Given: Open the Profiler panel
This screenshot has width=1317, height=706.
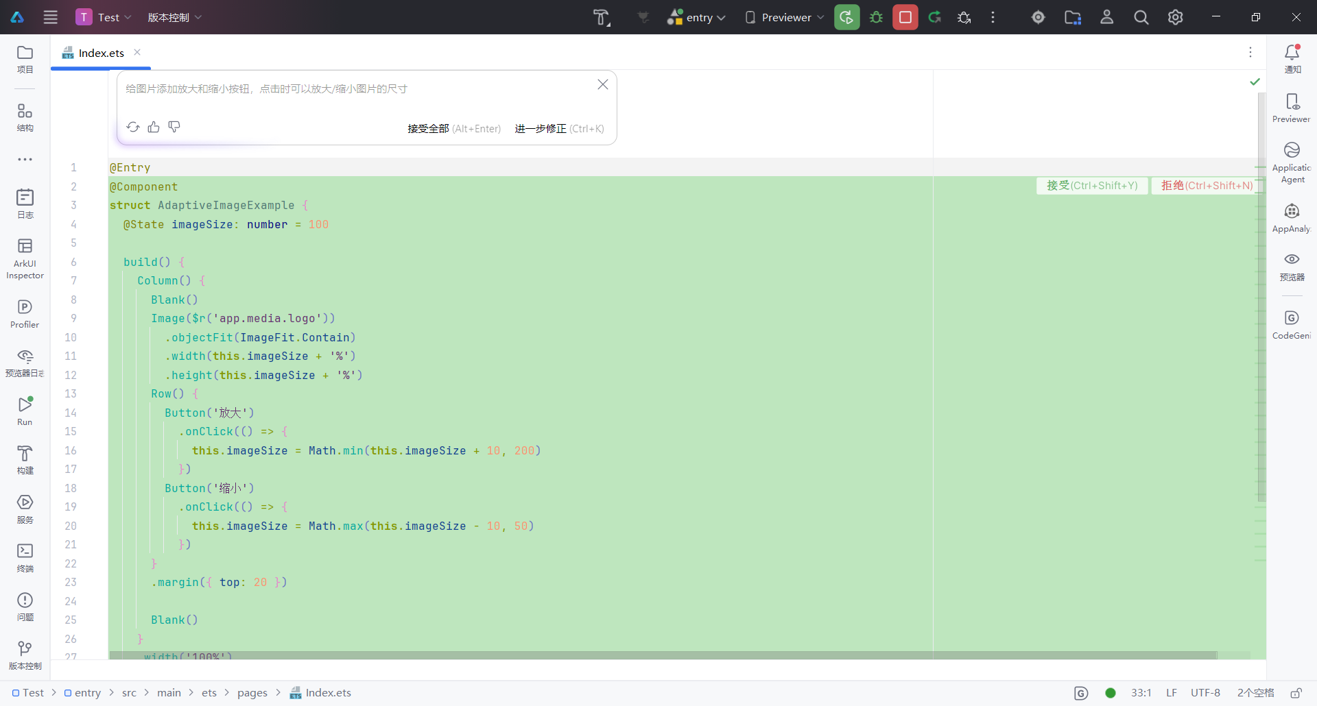Looking at the screenshot, I should pos(25,314).
